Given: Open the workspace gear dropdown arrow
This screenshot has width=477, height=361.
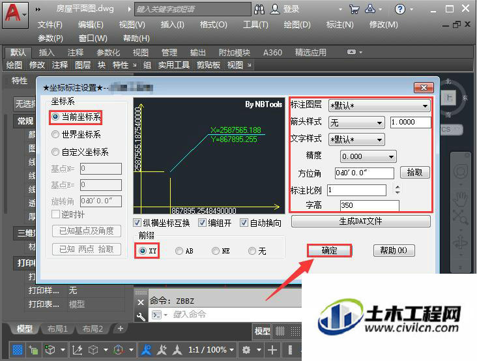Looking at the screenshot, I should coord(259,350).
